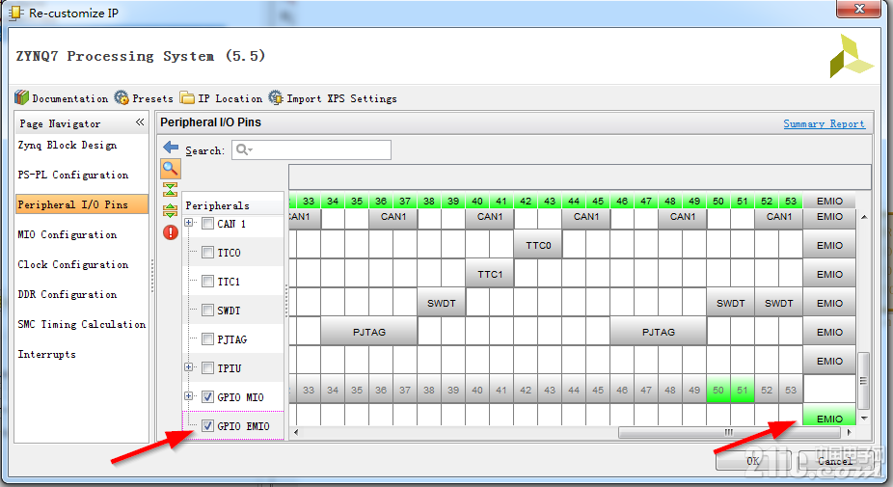Open the Documentation book icon

coord(21,98)
